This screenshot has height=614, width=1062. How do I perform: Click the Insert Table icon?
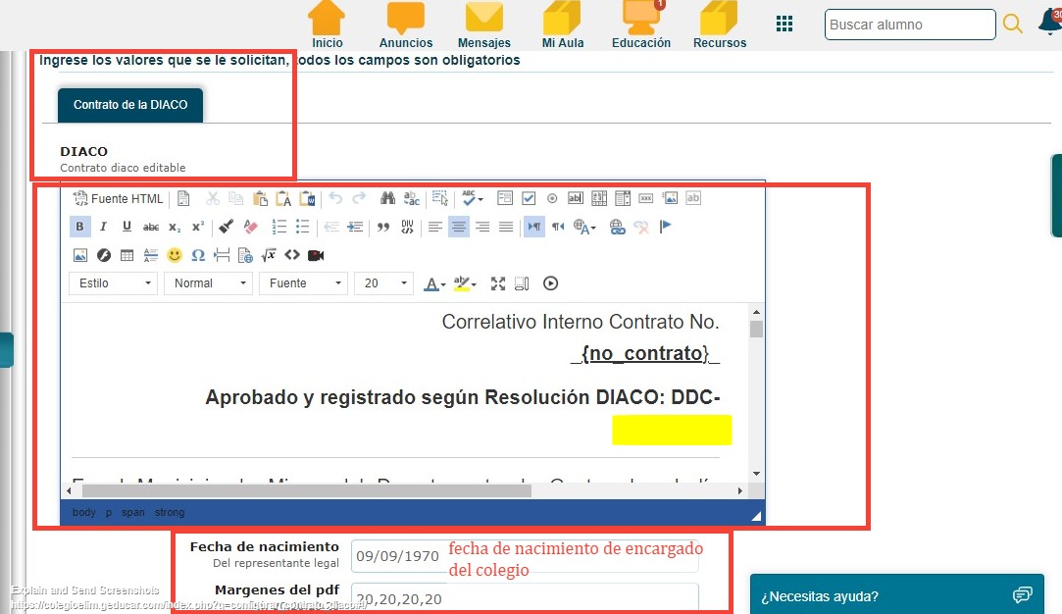click(126, 255)
